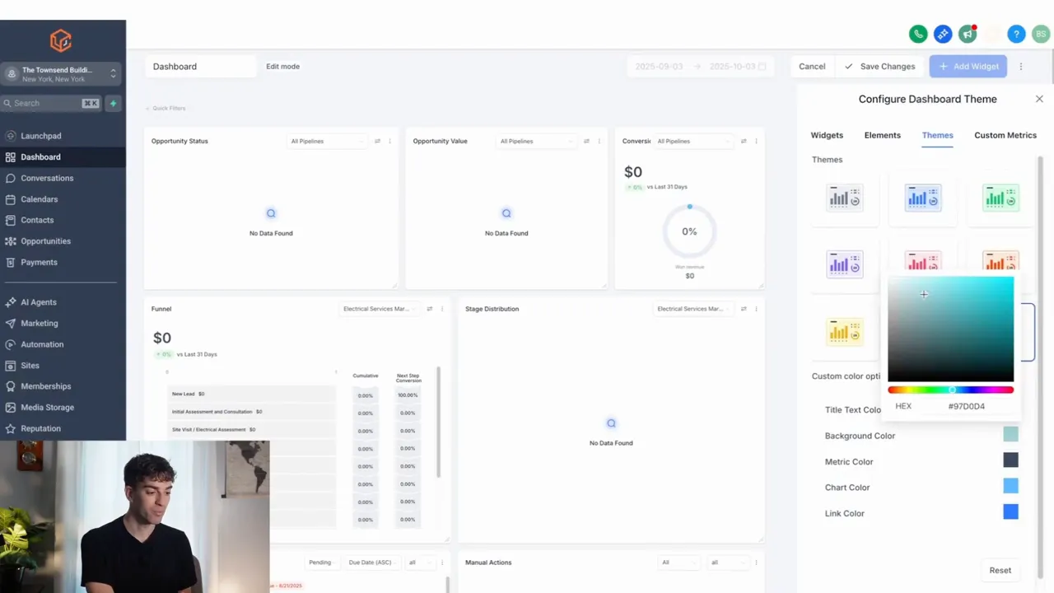Click the Chart Color swatch
The height and width of the screenshot is (593, 1054).
[x=1010, y=486]
